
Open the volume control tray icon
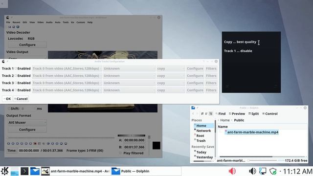[252, 171]
